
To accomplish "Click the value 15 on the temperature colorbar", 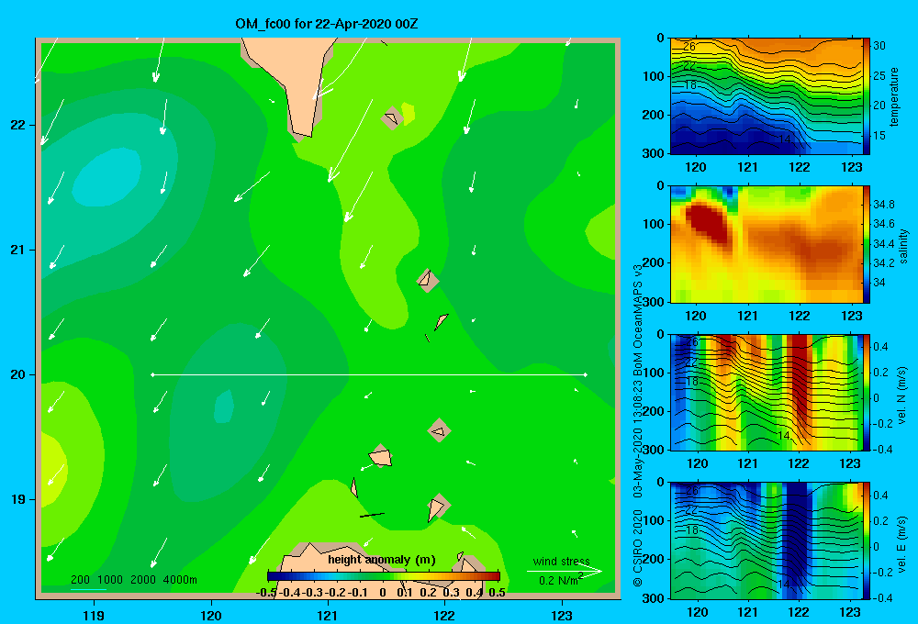I will (x=879, y=135).
